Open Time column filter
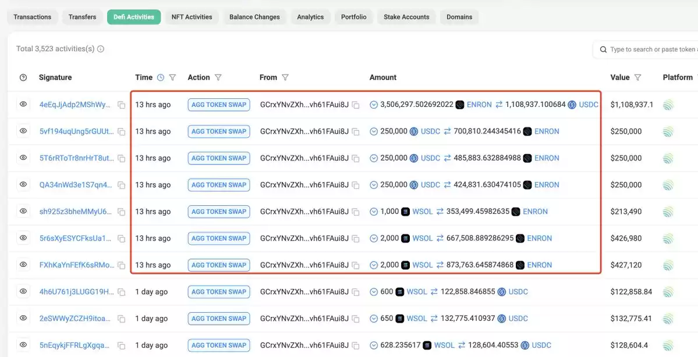 (172, 77)
